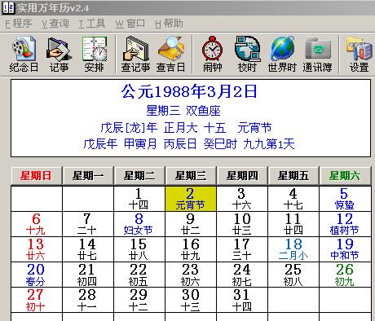The height and width of the screenshot is (321, 375).
Task: Select Sunday March 27 (初十)
Action: pos(37,300)
